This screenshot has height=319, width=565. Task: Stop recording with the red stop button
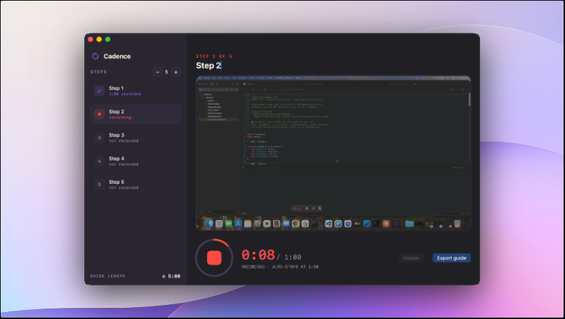(214, 258)
